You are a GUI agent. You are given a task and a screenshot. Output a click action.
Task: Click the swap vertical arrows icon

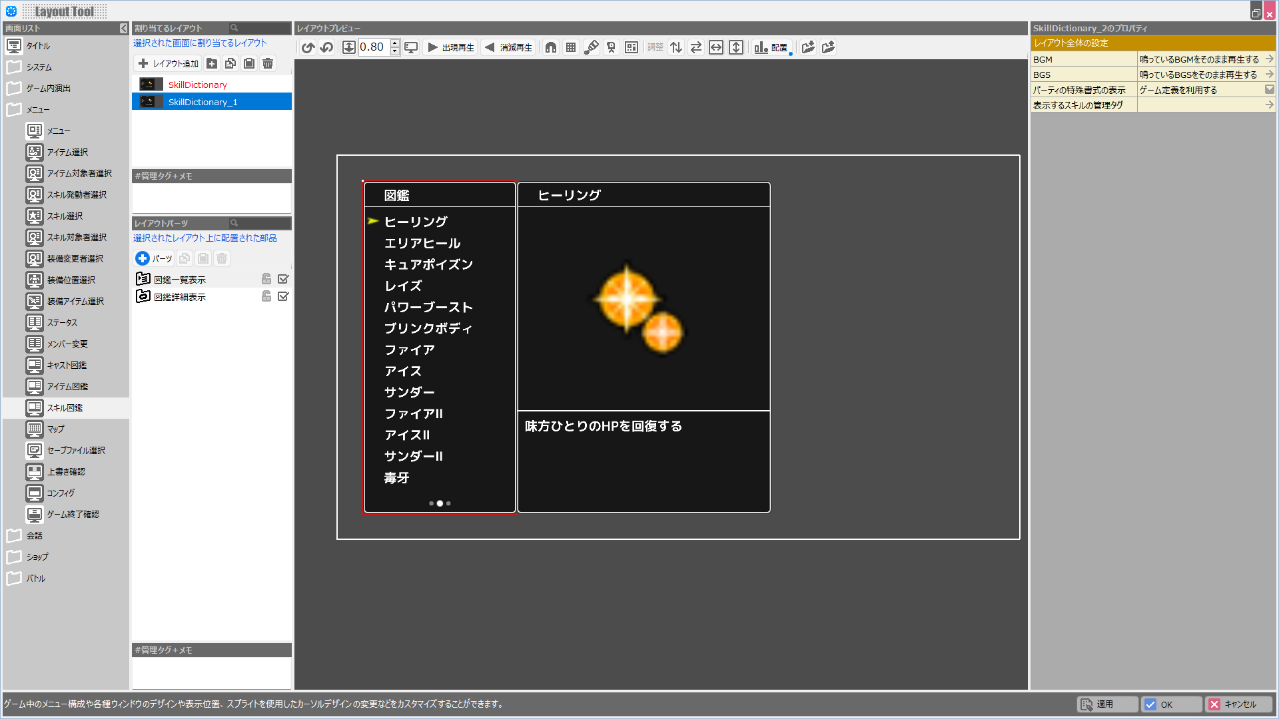point(676,47)
